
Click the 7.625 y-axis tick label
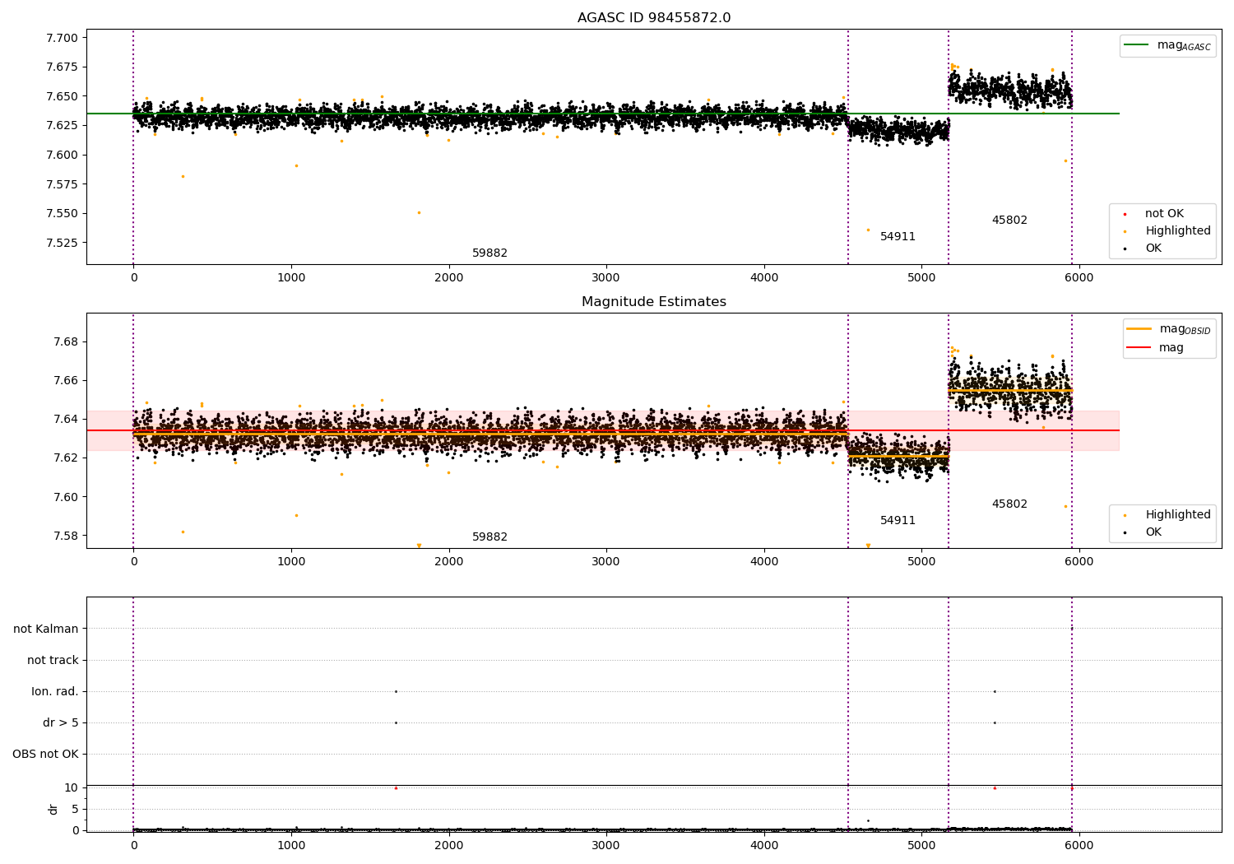tap(62, 126)
